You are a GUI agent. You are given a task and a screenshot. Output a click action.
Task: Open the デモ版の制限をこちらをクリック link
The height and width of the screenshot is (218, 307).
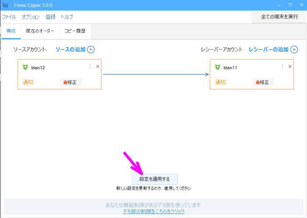click(153, 211)
